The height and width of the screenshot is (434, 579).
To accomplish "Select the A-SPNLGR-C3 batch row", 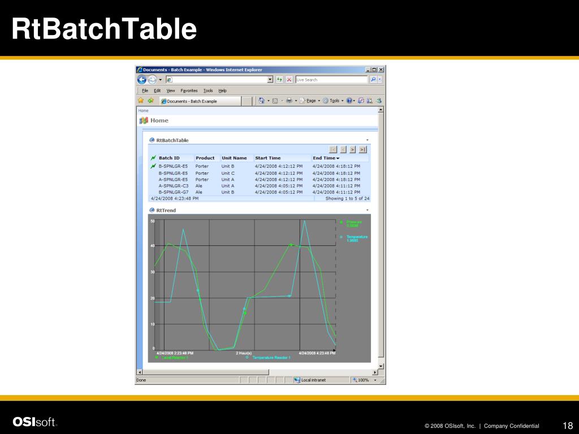I will tap(259, 185).
